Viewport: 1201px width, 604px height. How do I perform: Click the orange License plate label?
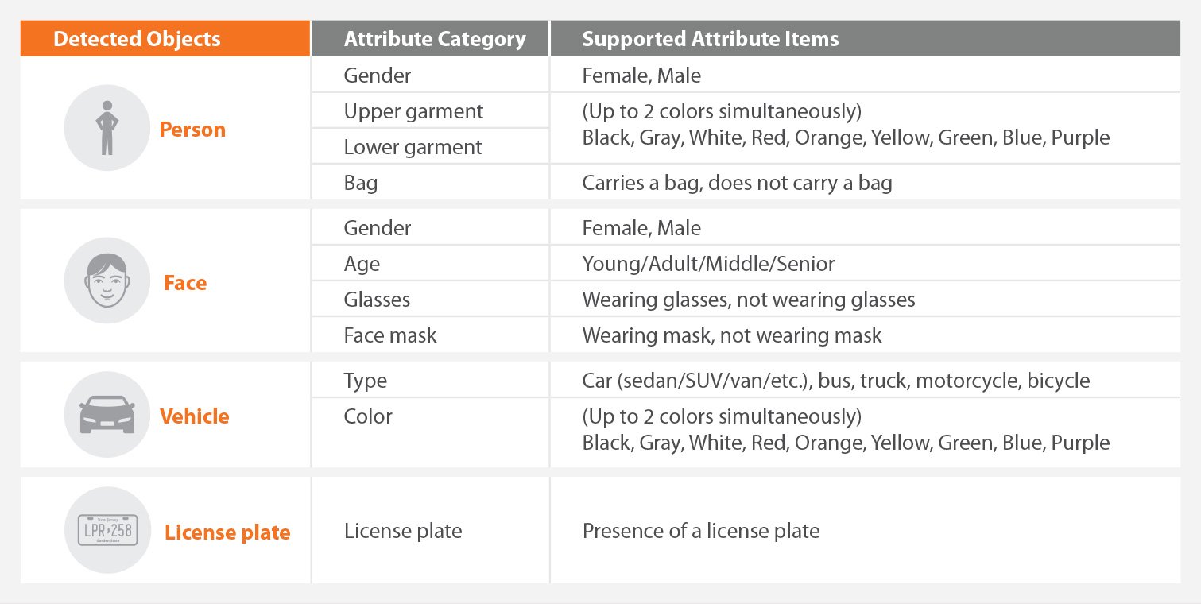click(x=227, y=532)
